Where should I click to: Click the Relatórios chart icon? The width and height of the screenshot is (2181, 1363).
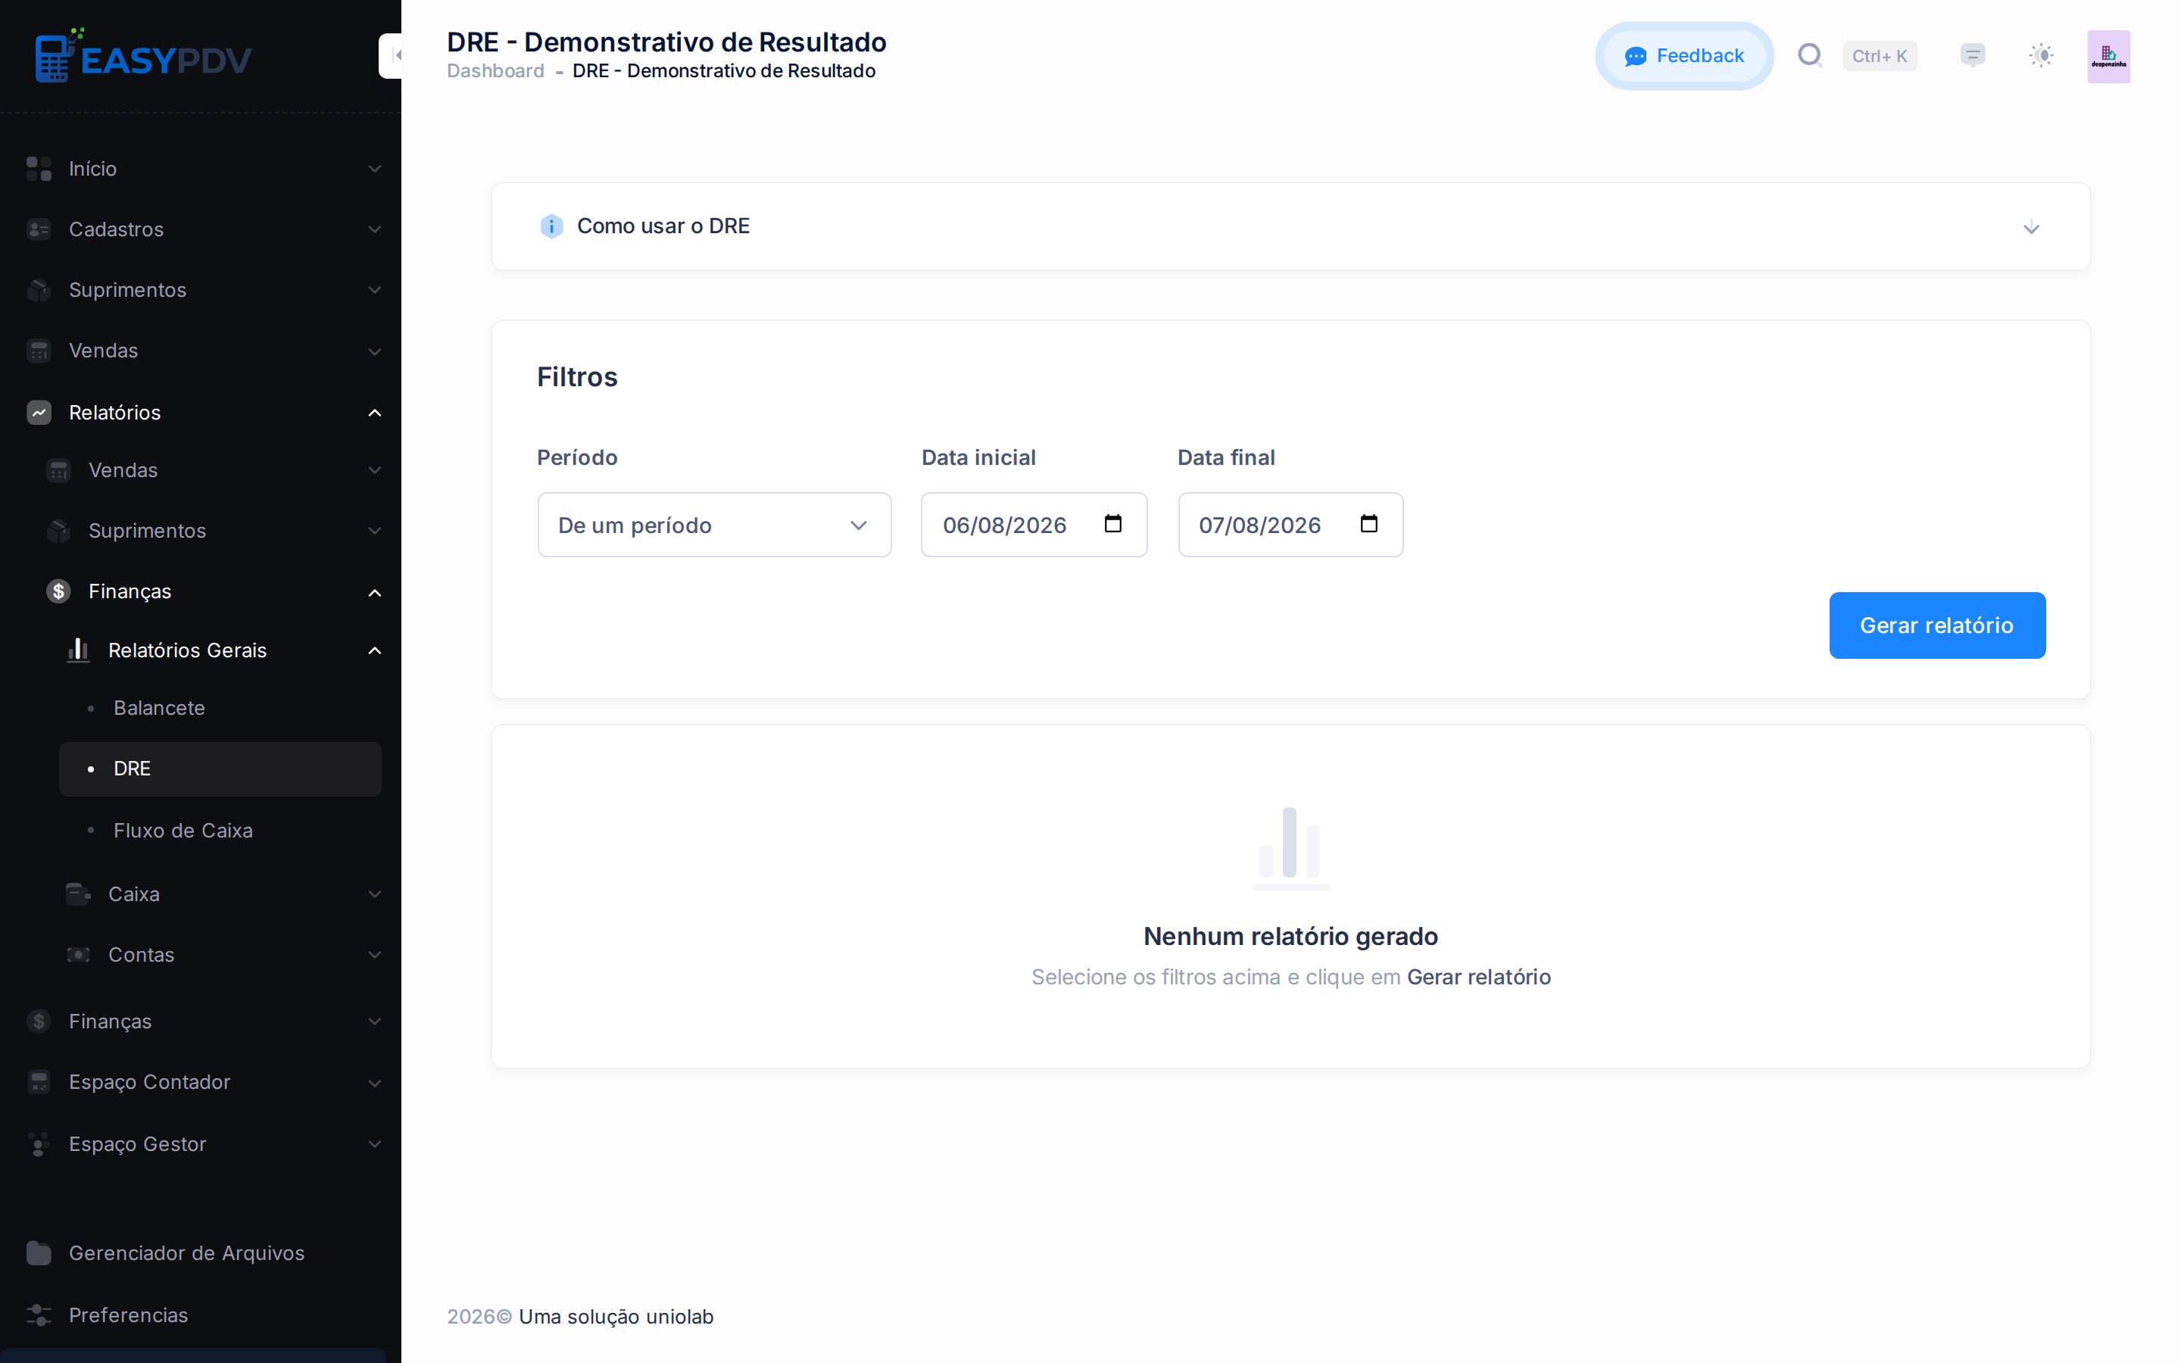pyautogui.click(x=39, y=412)
